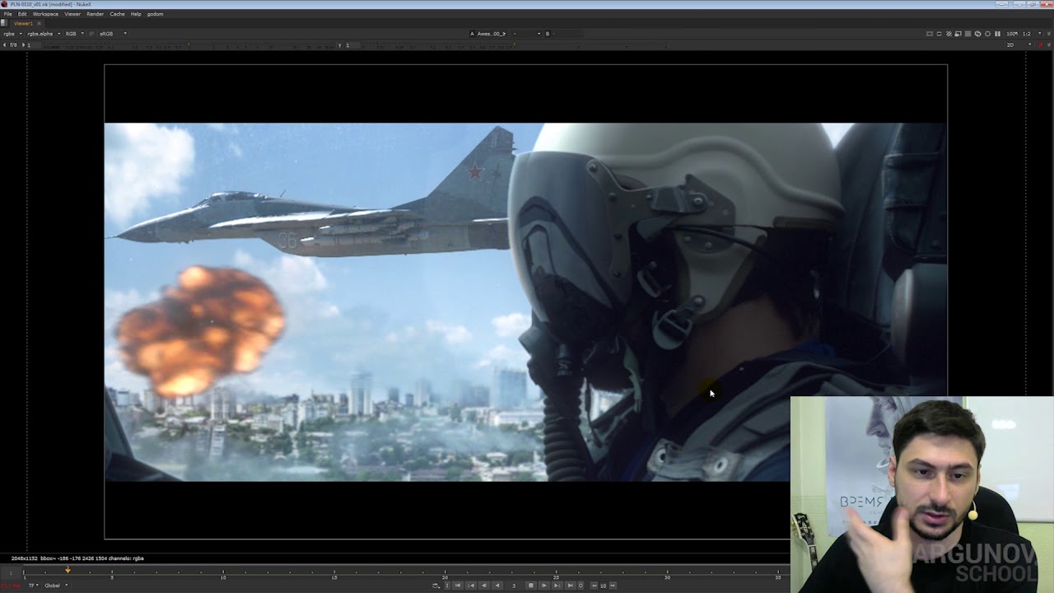
Task: Toggle the proxy mode stripes icon
Action: pos(949,34)
